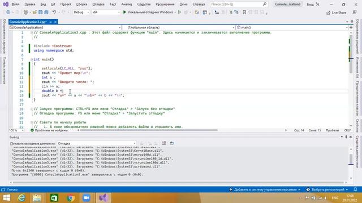Click the Windows Start button

tap(6, 198)
